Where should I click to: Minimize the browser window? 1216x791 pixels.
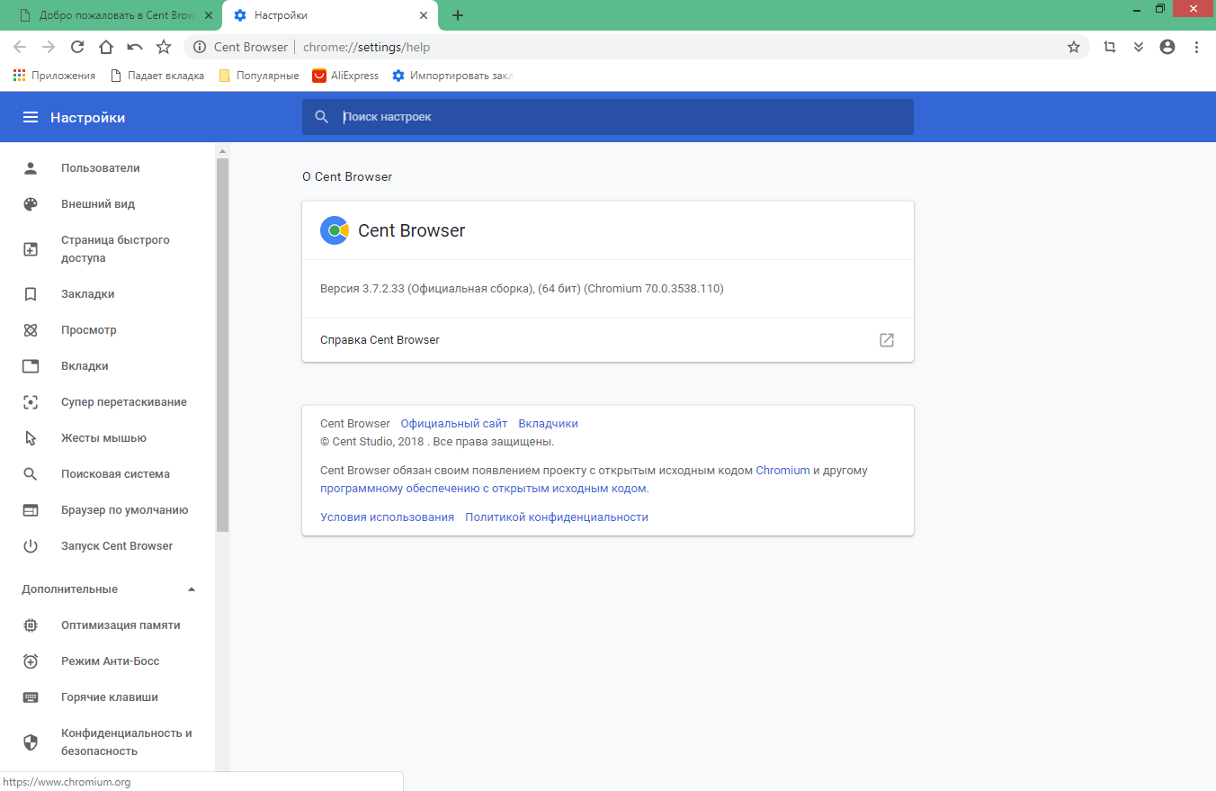click(1138, 8)
